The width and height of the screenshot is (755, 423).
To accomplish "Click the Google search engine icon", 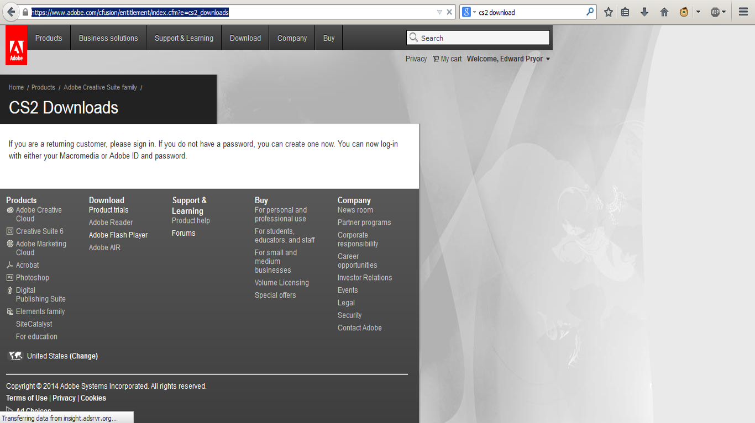I will tap(466, 12).
